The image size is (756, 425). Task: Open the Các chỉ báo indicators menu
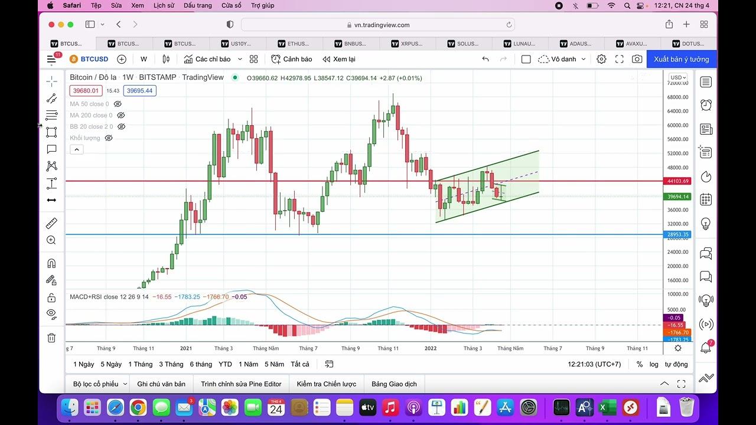(207, 59)
